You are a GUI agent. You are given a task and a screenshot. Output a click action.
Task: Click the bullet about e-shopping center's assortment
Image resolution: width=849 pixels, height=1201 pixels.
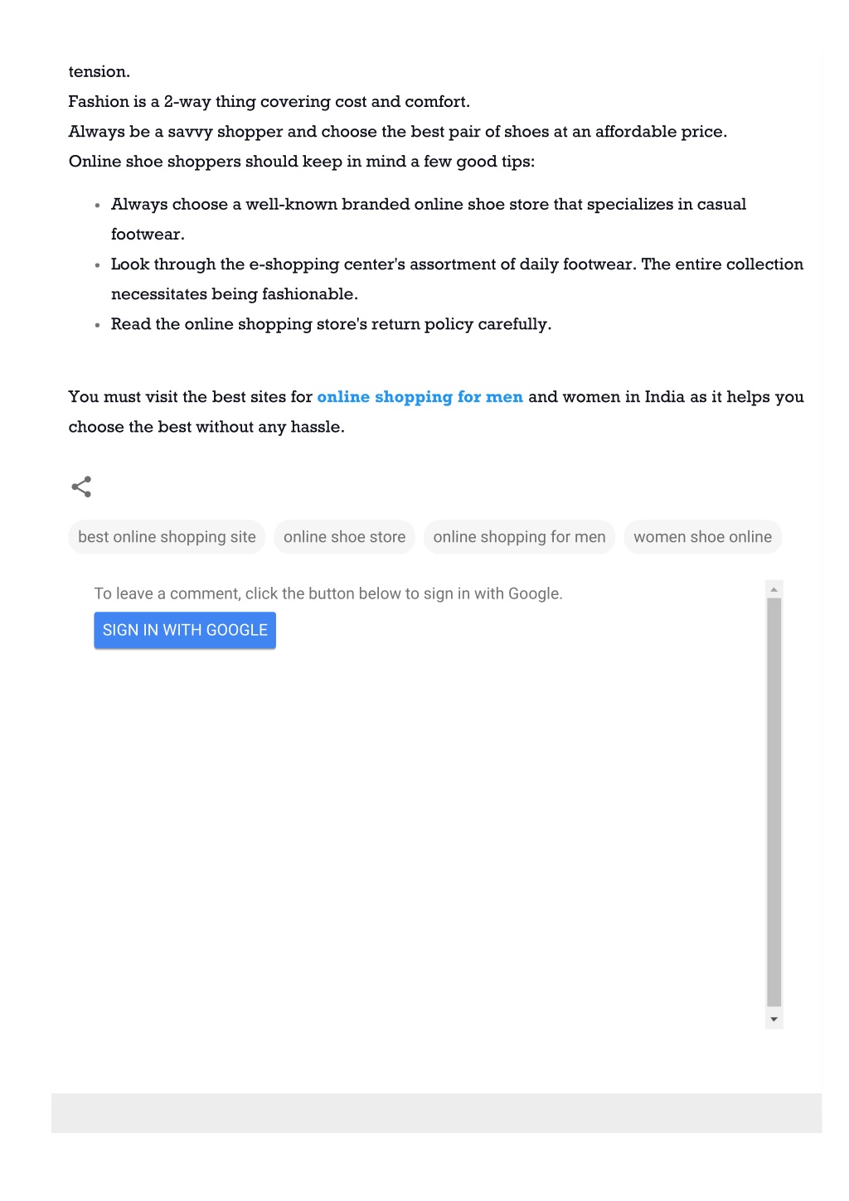pos(457,279)
